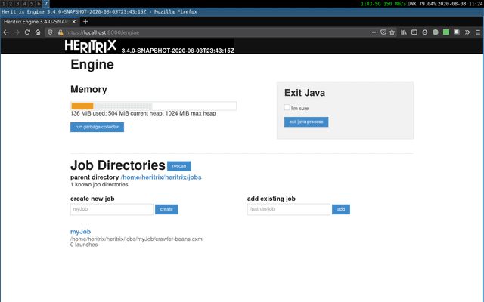Switch to workspace 2
This screenshot has height=302, width=484.
pyautogui.click(x=11, y=4)
